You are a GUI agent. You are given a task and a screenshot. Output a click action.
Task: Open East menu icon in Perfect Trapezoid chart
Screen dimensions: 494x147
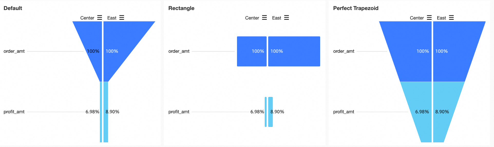click(x=451, y=17)
